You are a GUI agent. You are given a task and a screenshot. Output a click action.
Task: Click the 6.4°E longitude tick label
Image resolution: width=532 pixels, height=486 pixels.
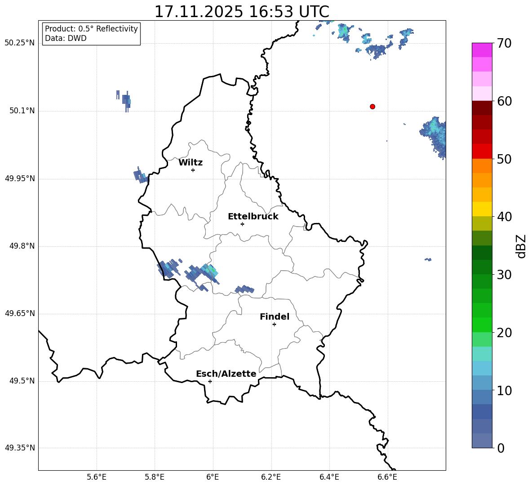click(329, 477)
